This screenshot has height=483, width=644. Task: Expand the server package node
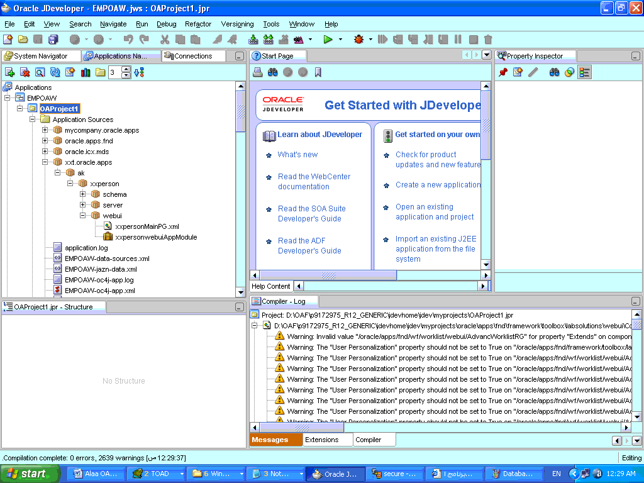click(x=82, y=204)
